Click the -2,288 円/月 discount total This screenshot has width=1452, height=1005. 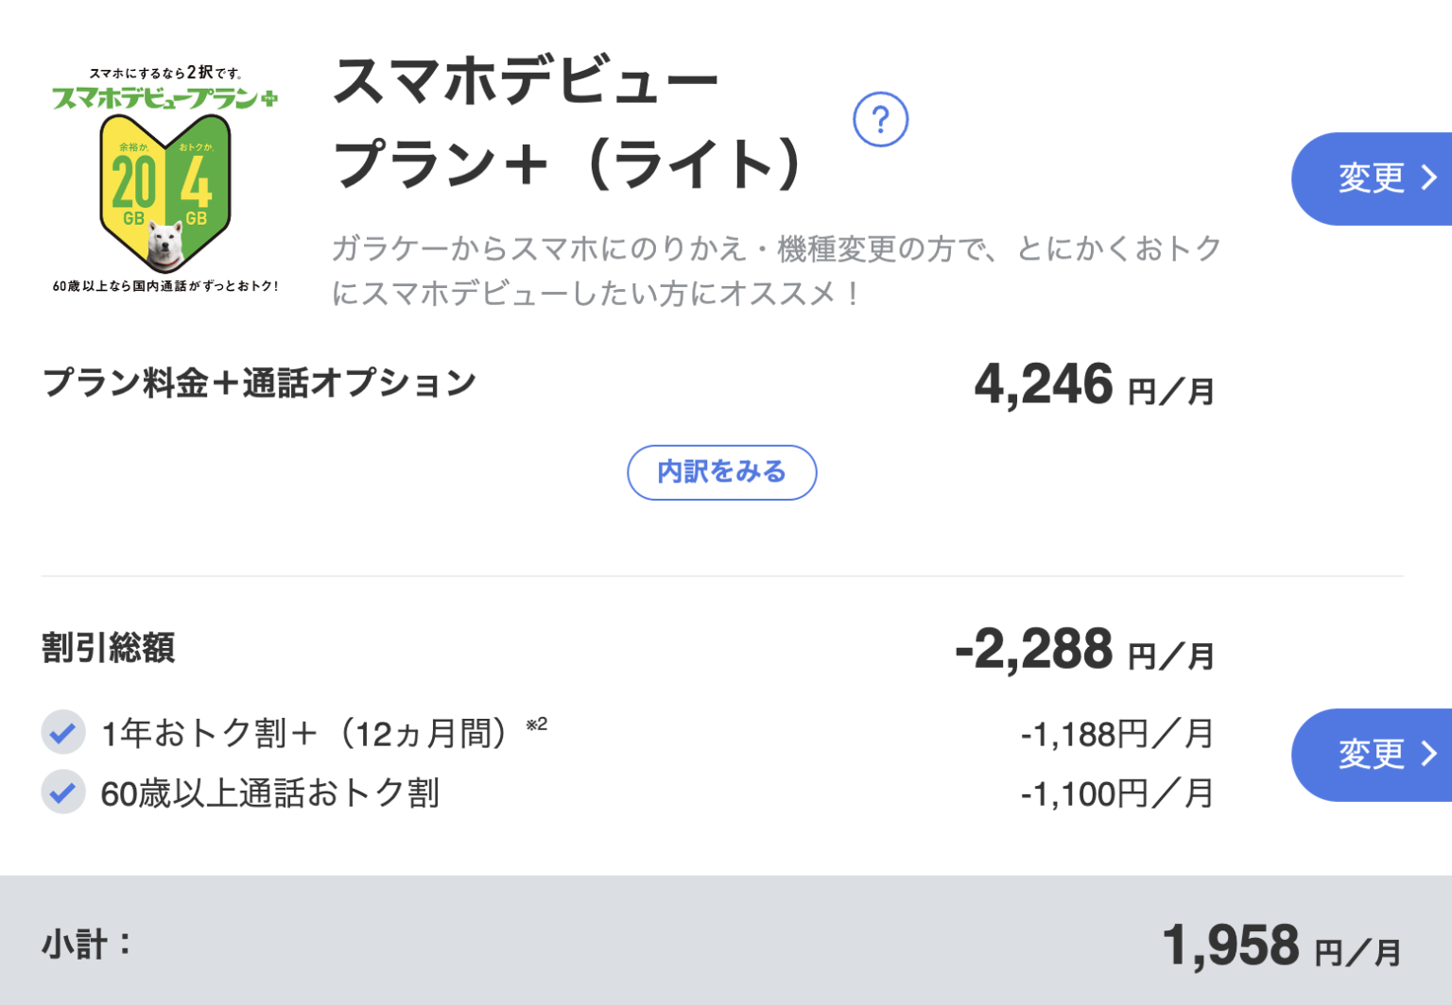pos(1084,651)
